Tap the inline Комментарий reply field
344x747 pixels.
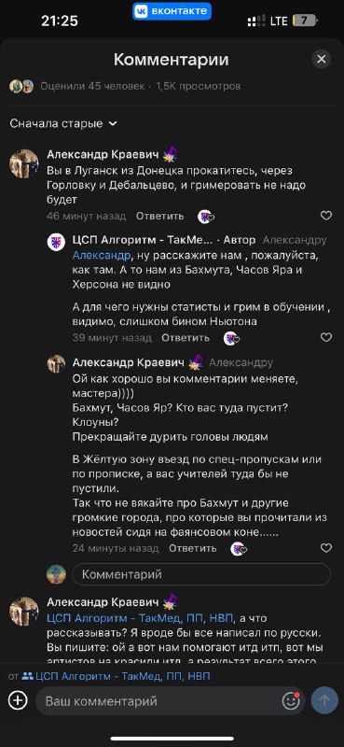pyautogui.click(x=201, y=574)
